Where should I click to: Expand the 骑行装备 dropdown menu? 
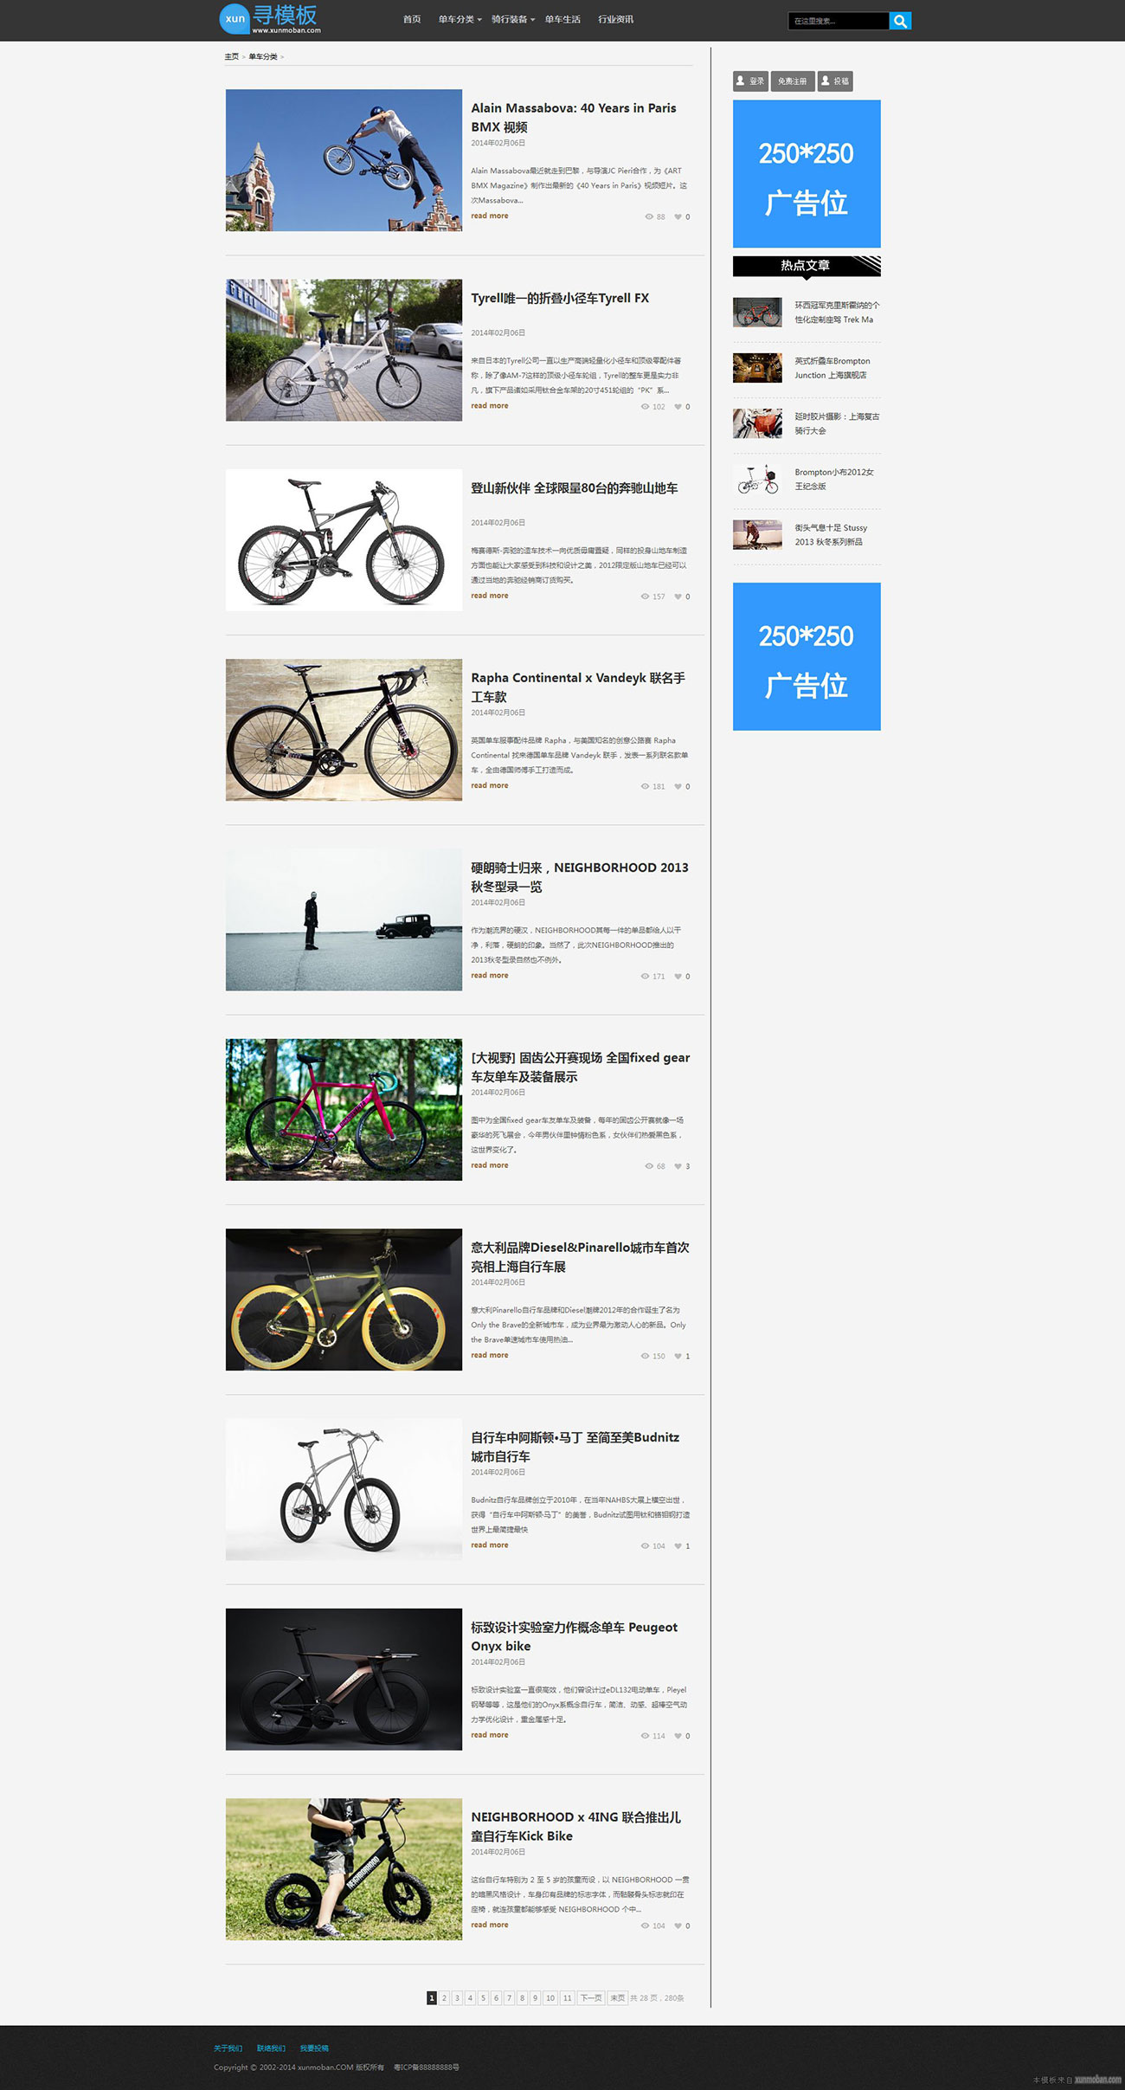pos(513,19)
